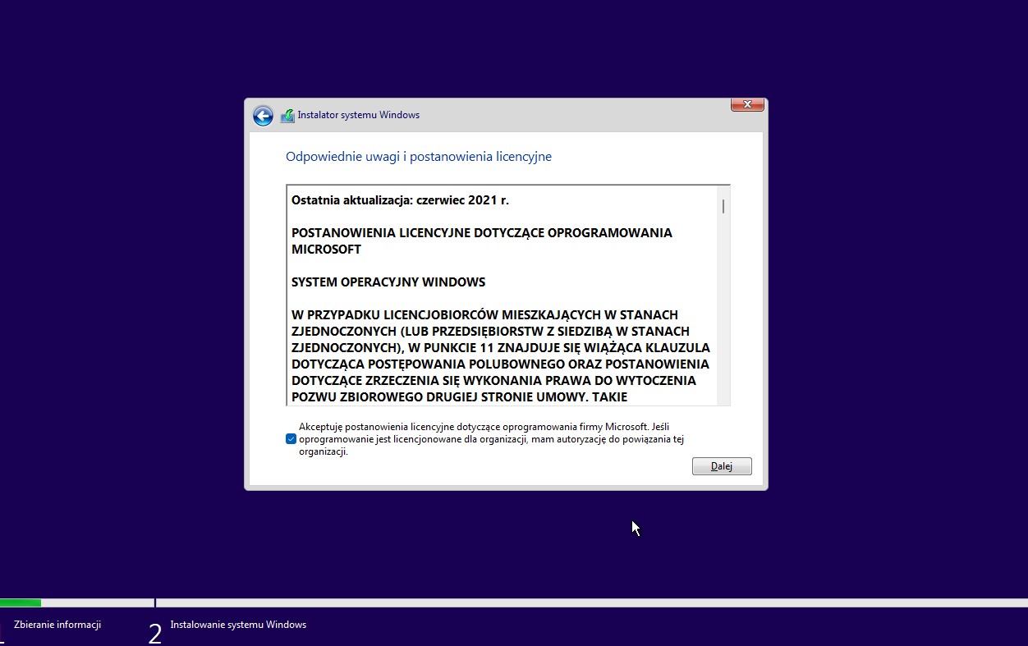Click the license text scrollbar thumb
The image size is (1028, 646).
tap(723, 205)
